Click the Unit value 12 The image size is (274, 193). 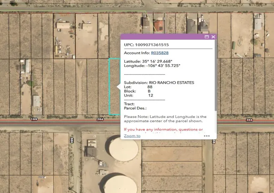tap(151, 96)
